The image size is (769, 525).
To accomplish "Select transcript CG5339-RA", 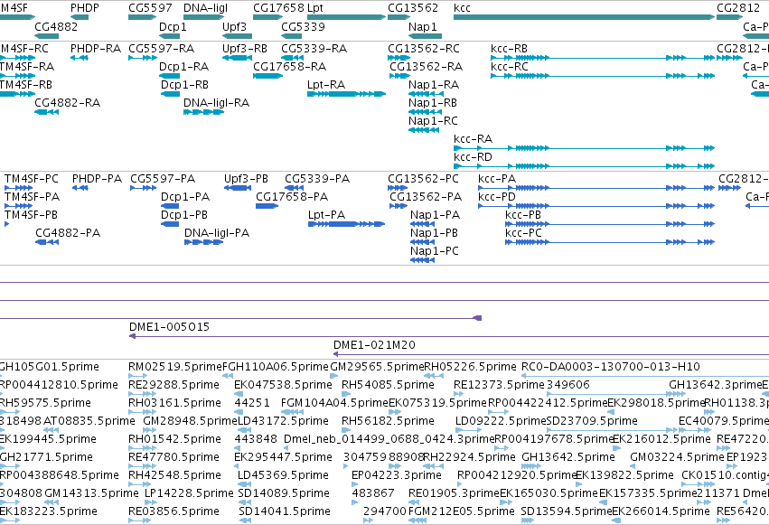I will pyautogui.click(x=292, y=58).
